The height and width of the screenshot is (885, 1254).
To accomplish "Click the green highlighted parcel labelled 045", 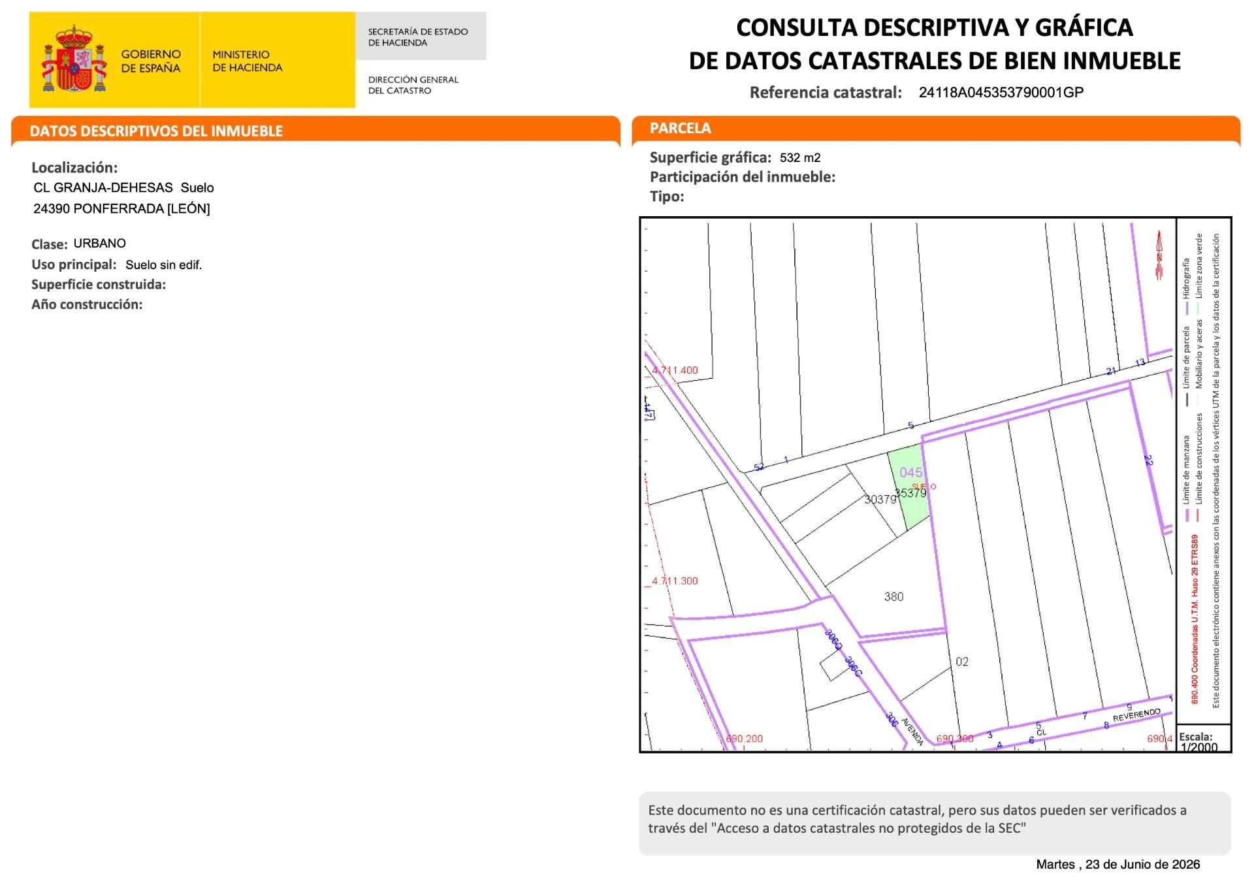I will tap(908, 487).
